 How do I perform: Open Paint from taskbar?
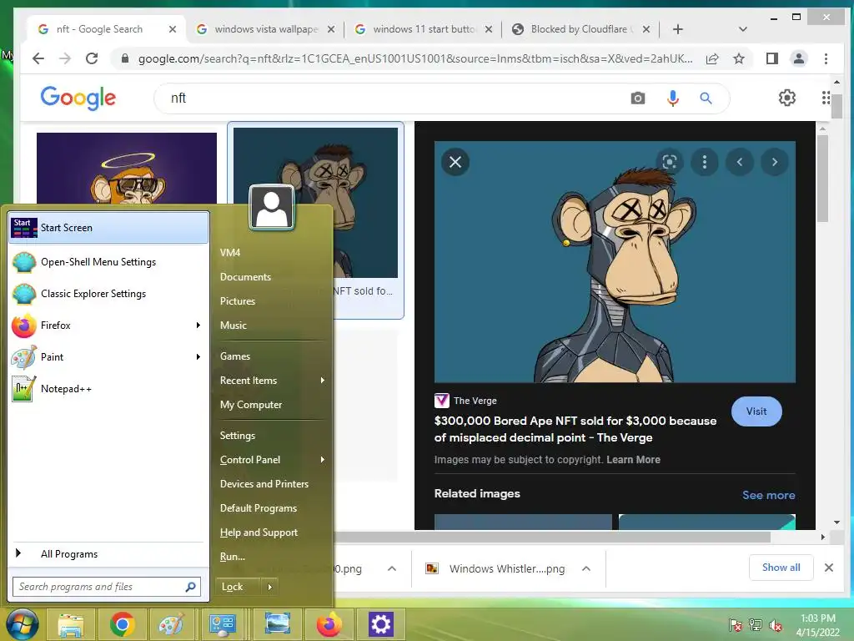click(172, 624)
